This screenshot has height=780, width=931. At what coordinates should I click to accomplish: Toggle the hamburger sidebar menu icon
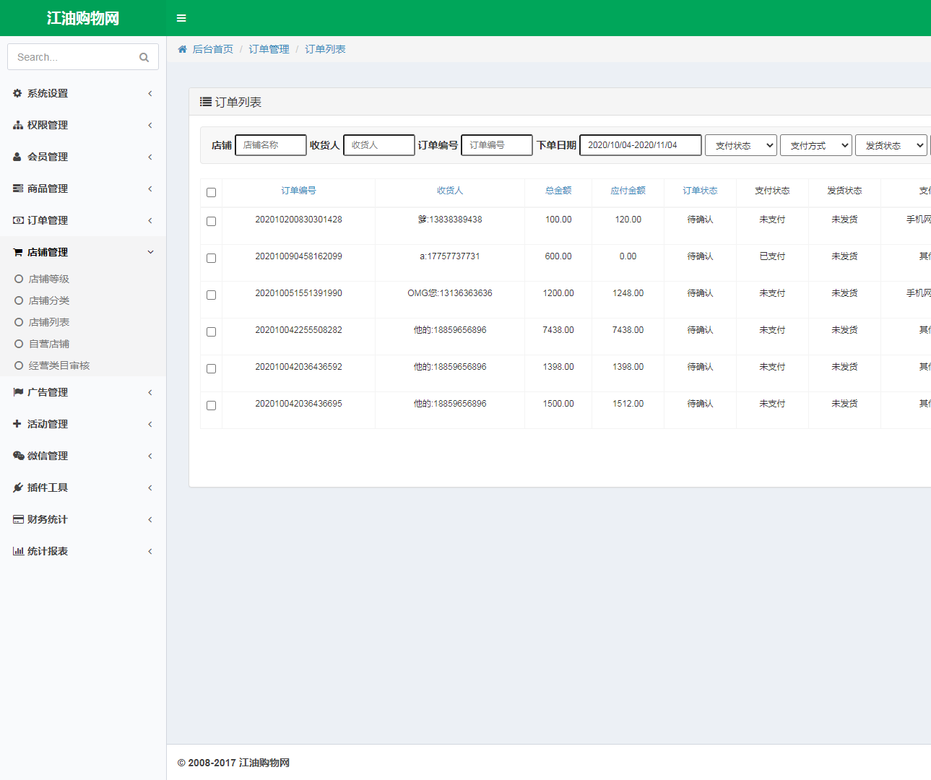click(x=181, y=18)
